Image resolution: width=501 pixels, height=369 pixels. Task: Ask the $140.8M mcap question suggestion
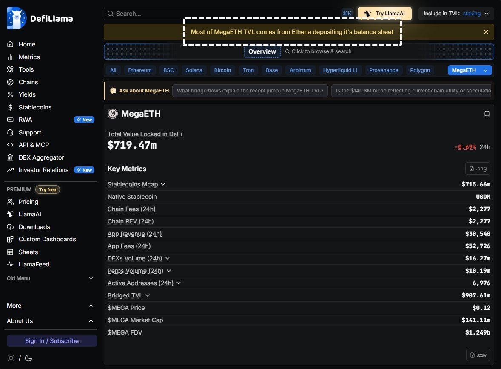412,91
